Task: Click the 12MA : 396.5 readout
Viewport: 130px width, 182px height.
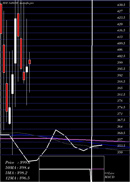Action: [x=18, y=178]
